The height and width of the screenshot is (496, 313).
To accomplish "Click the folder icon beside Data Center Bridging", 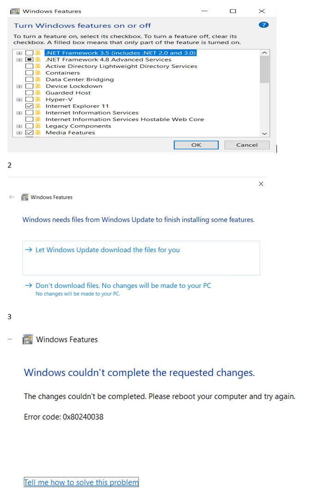I will pos(38,79).
